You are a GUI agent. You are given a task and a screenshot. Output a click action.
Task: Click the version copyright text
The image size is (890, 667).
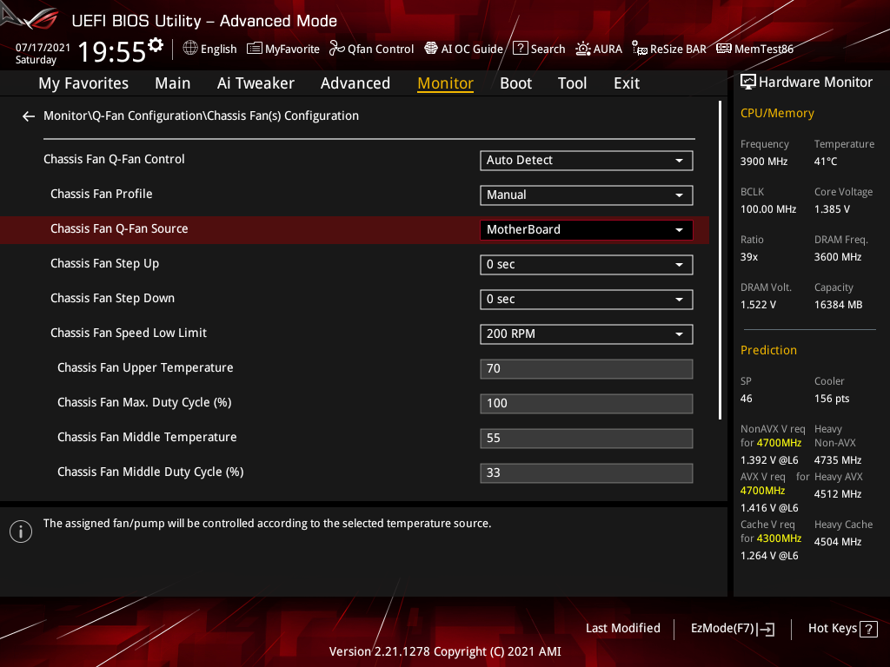[x=445, y=651]
